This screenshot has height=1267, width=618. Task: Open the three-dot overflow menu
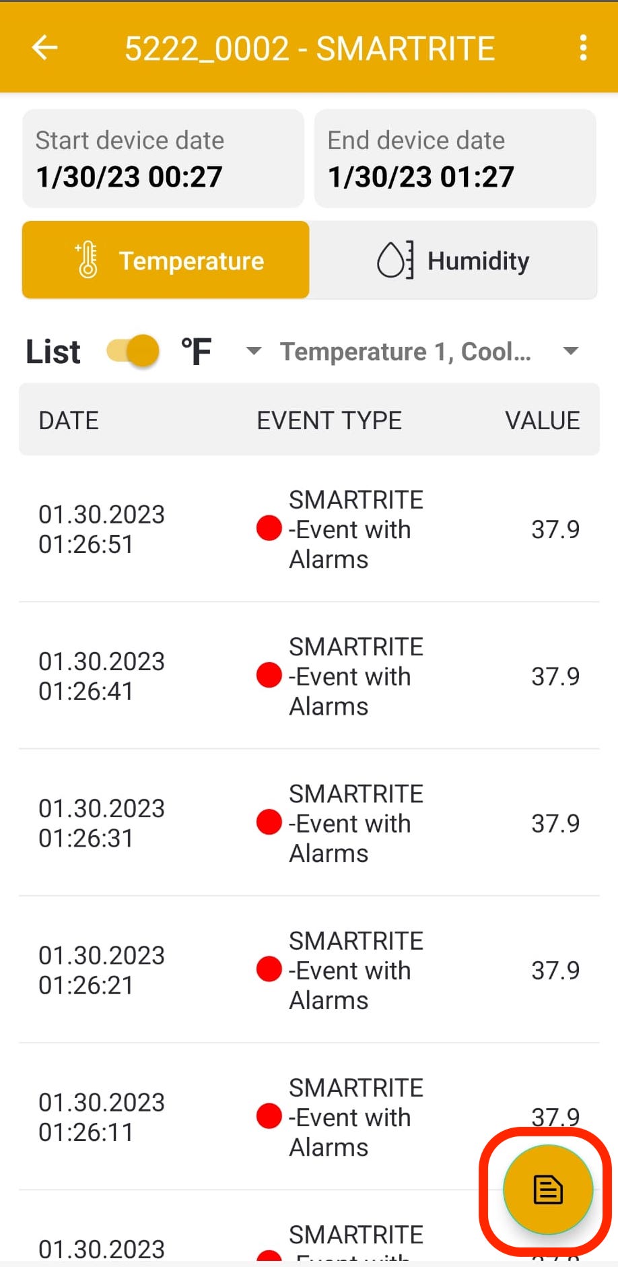coord(583,48)
